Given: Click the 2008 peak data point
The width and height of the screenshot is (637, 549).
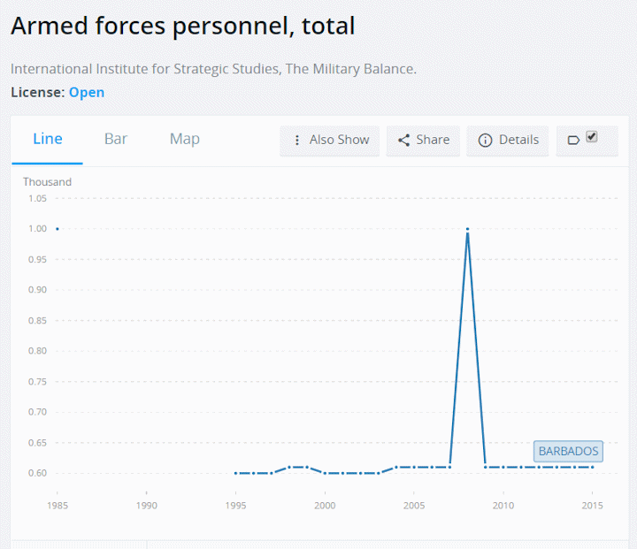Looking at the screenshot, I should pos(467,229).
